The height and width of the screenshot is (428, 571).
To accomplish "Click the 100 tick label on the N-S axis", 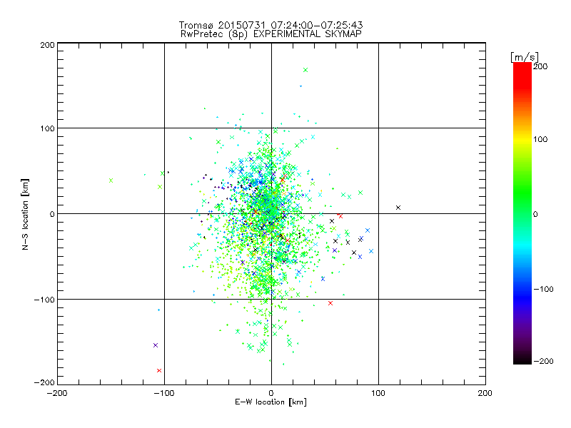I will 47,129.
